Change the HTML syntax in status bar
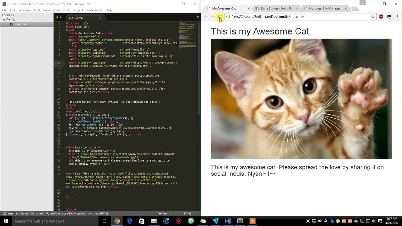 pos(187,213)
